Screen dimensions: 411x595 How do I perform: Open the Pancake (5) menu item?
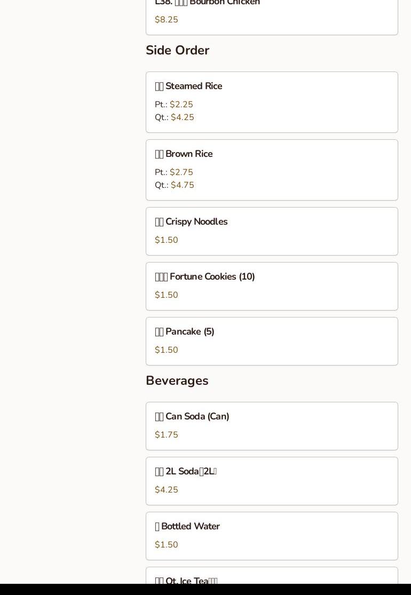(x=189, y=332)
